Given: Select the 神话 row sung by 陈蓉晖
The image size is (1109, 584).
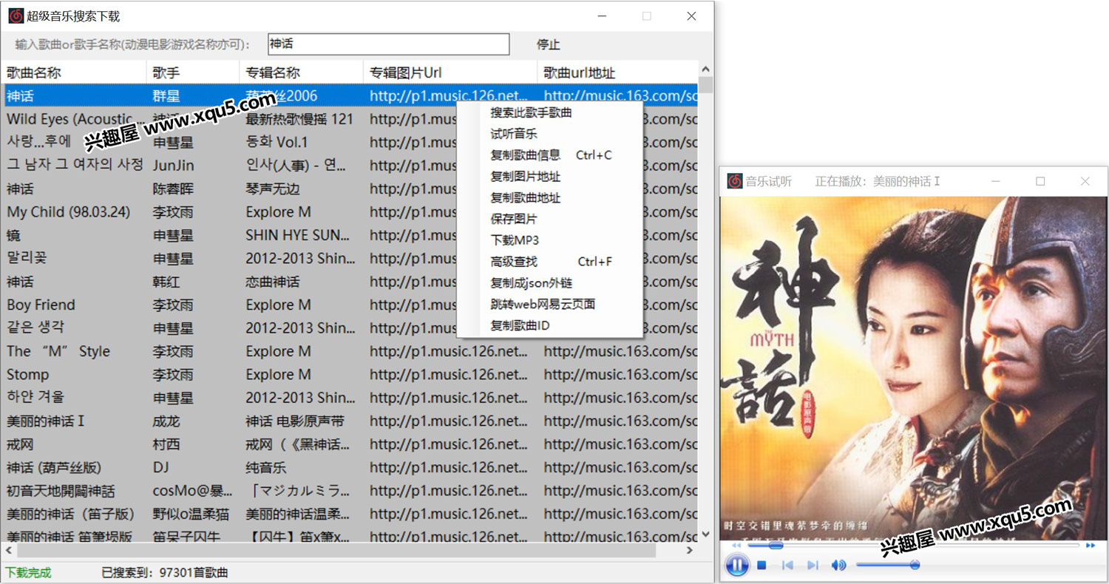Looking at the screenshot, I should [x=350, y=189].
